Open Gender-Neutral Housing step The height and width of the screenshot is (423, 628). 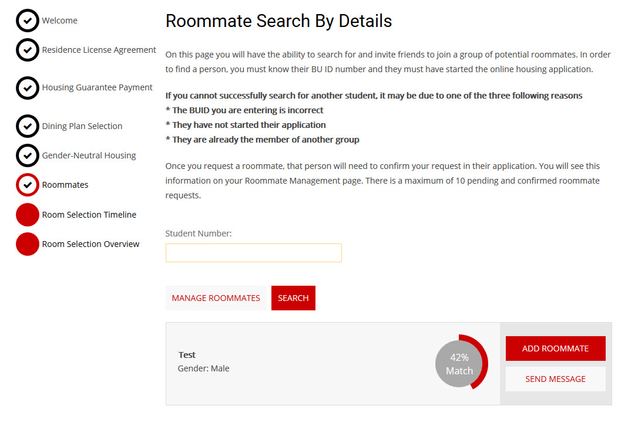click(x=89, y=155)
